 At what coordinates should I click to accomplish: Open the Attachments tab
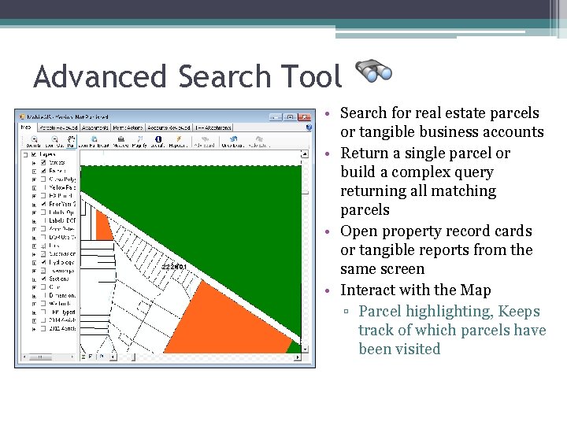coord(95,128)
